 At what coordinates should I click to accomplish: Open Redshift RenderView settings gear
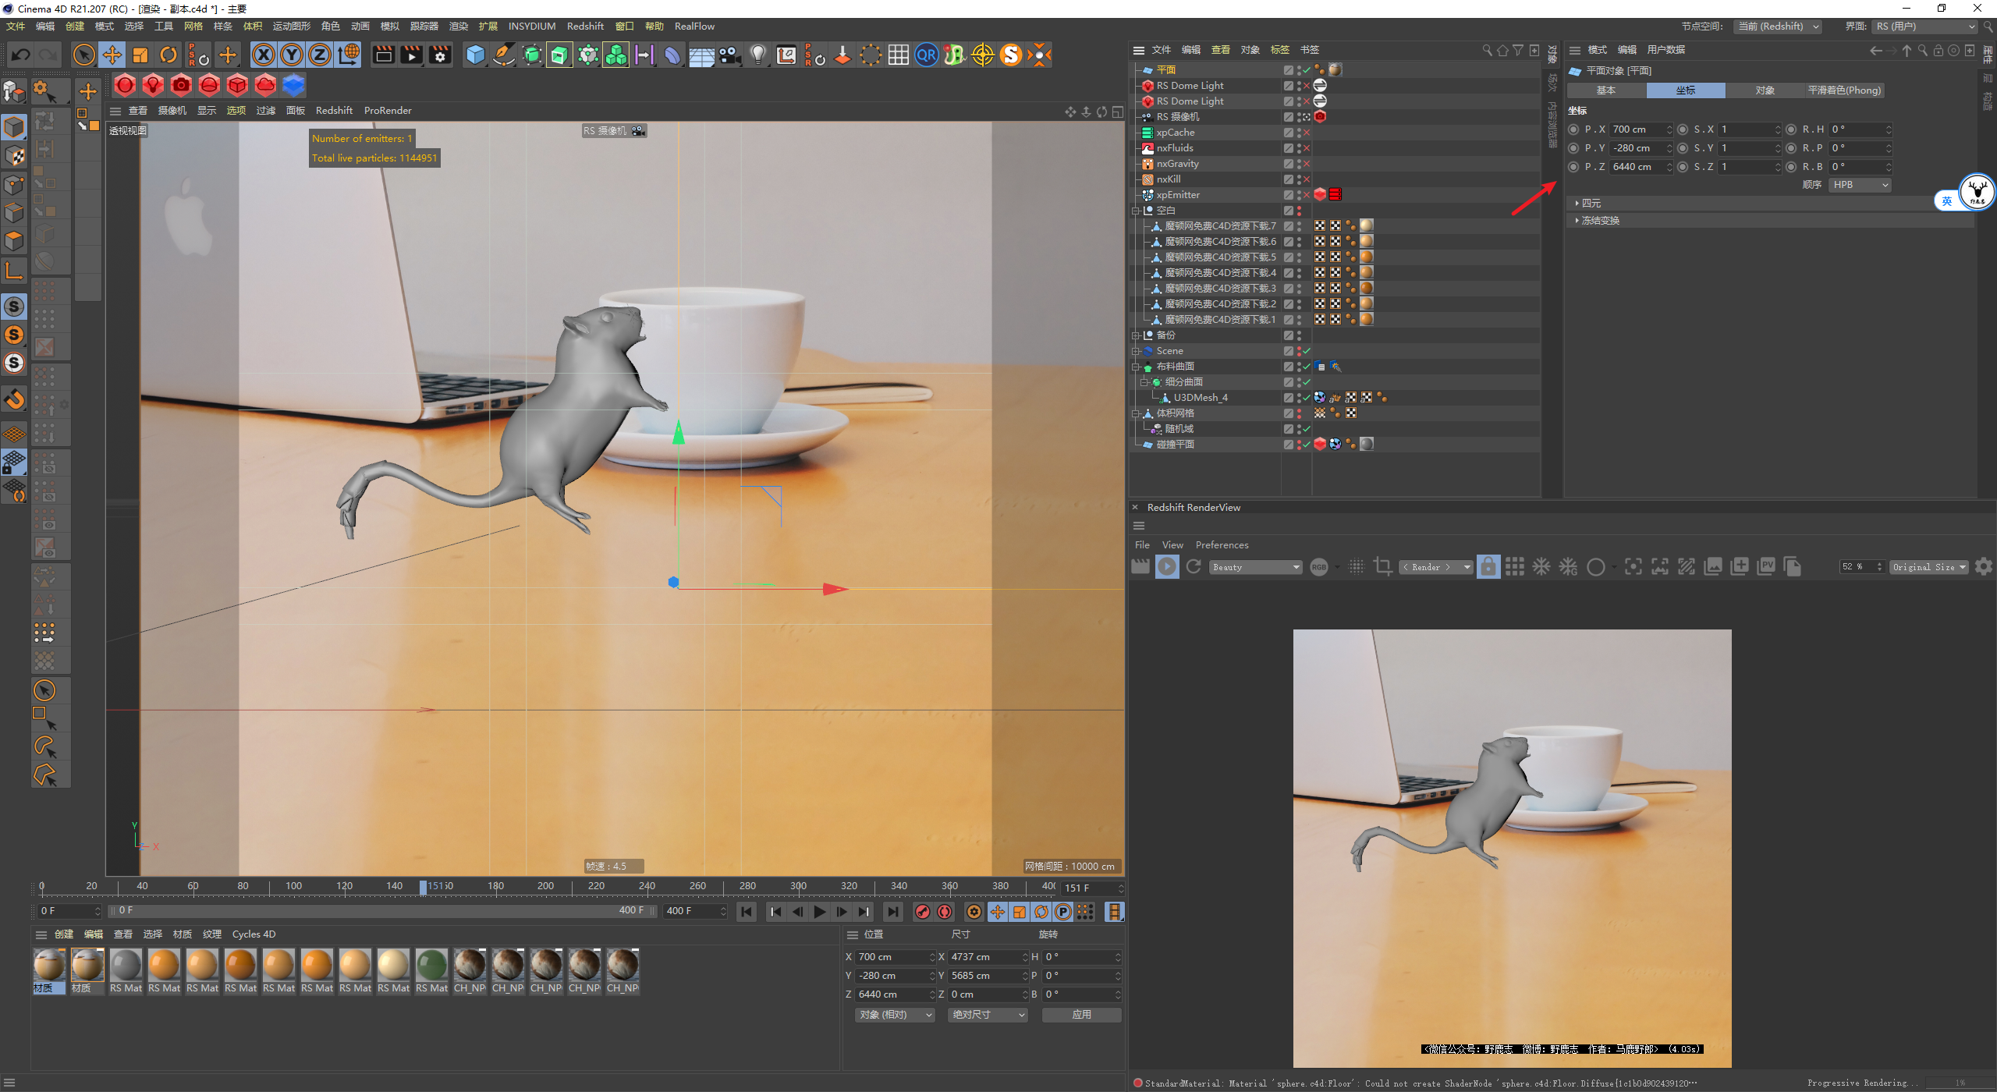1983,567
